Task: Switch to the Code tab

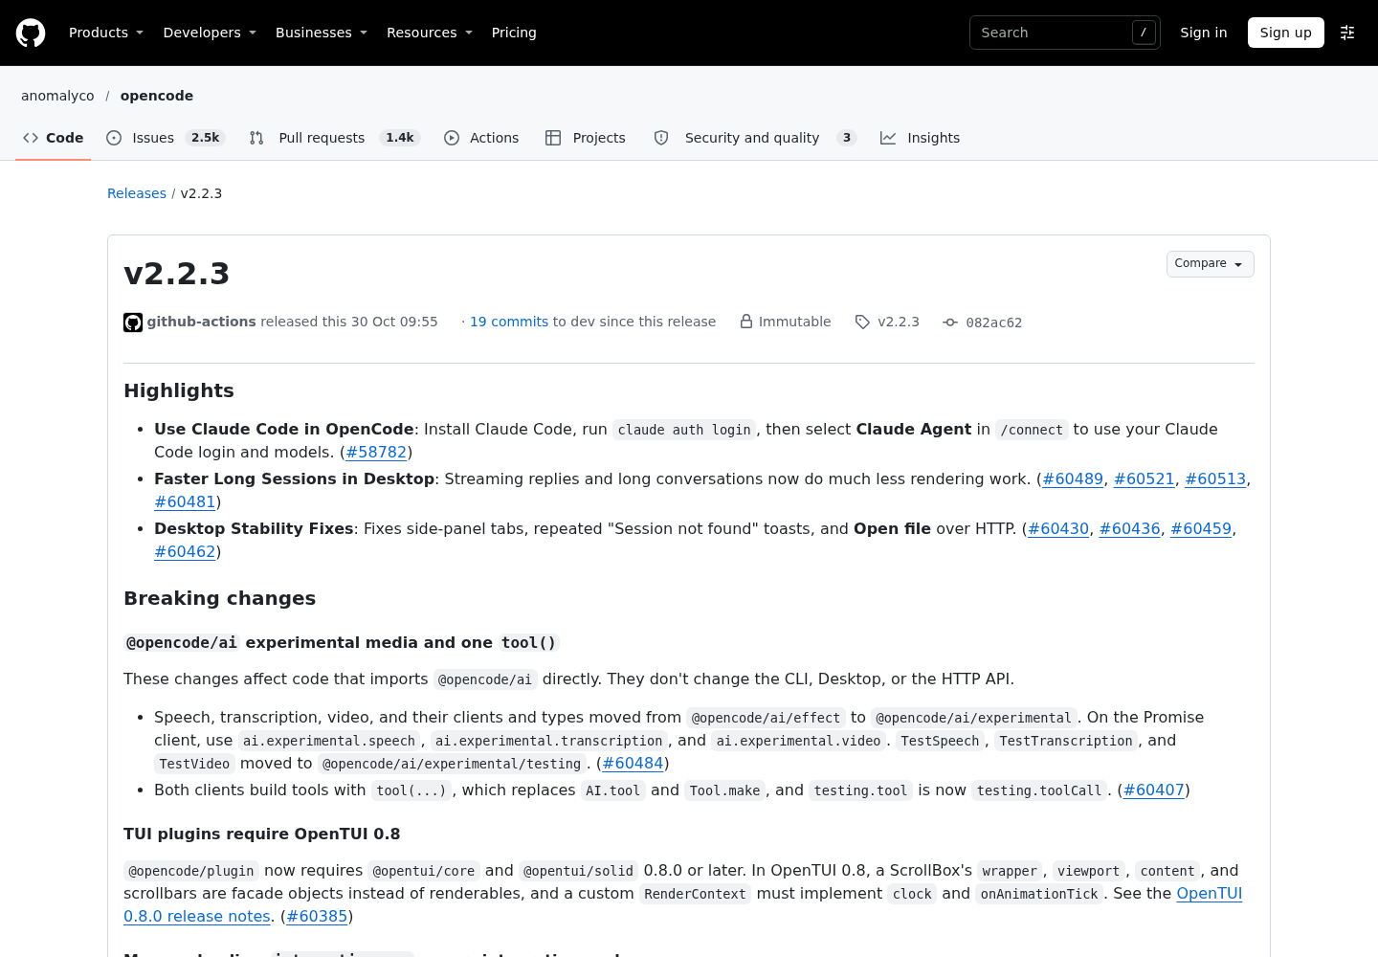Action: coord(54,138)
